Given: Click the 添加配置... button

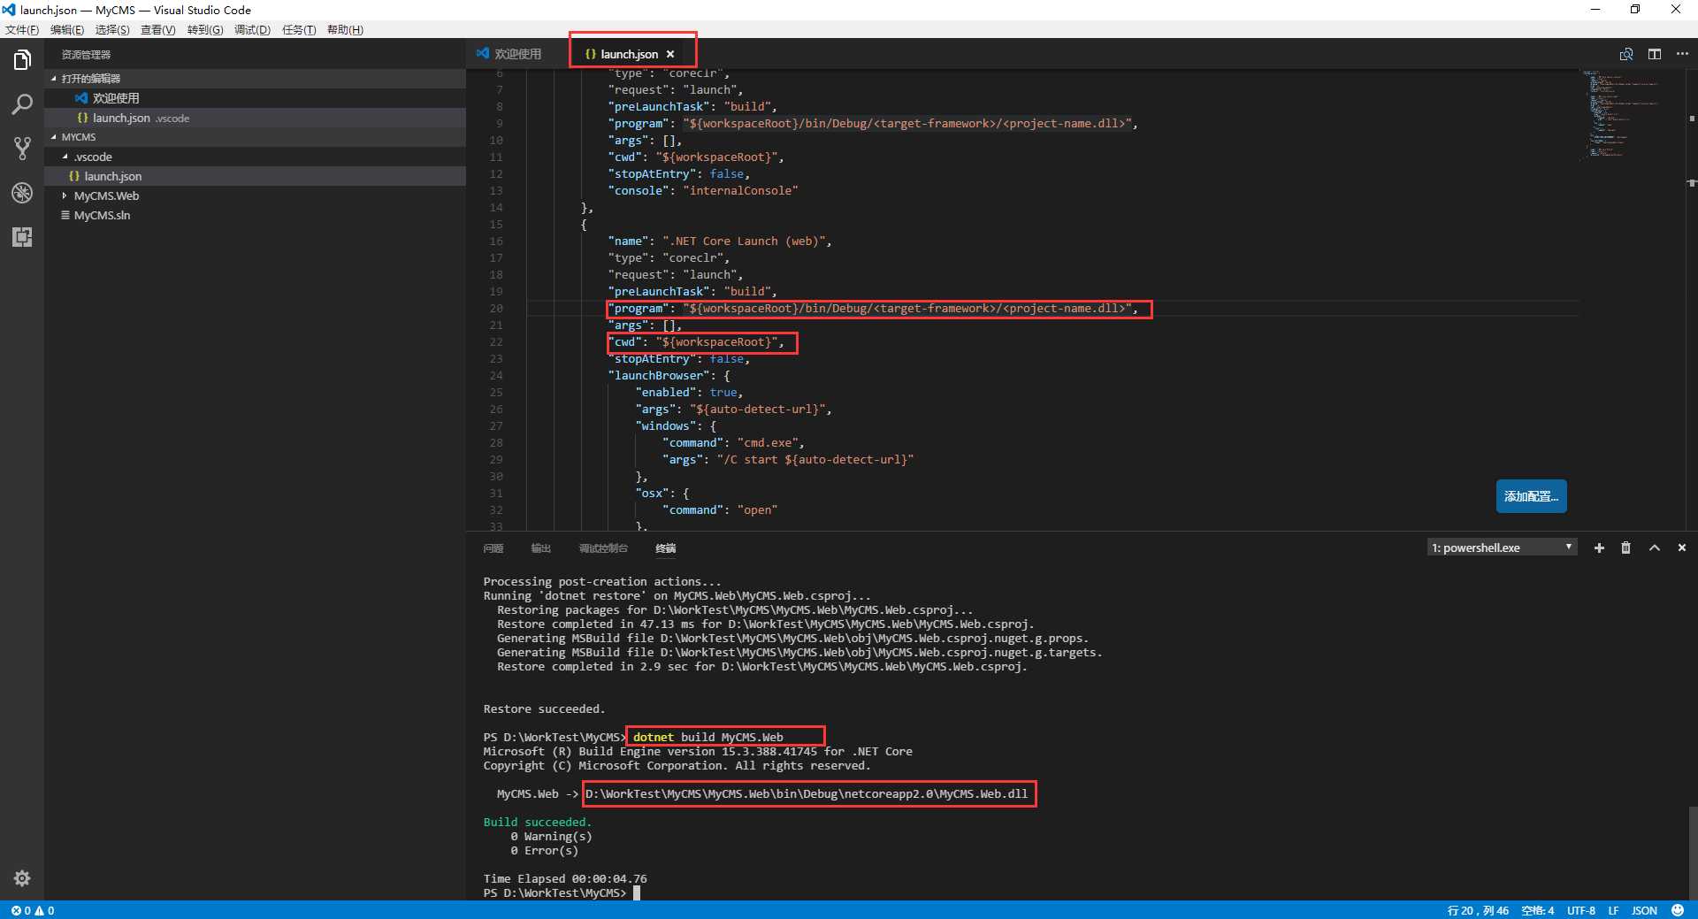Looking at the screenshot, I should [x=1531, y=496].
